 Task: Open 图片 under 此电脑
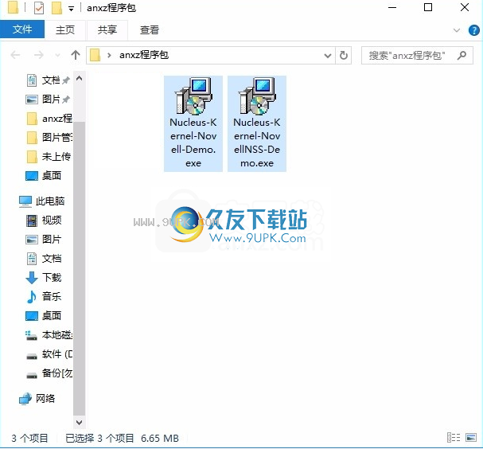coord(44,240)
